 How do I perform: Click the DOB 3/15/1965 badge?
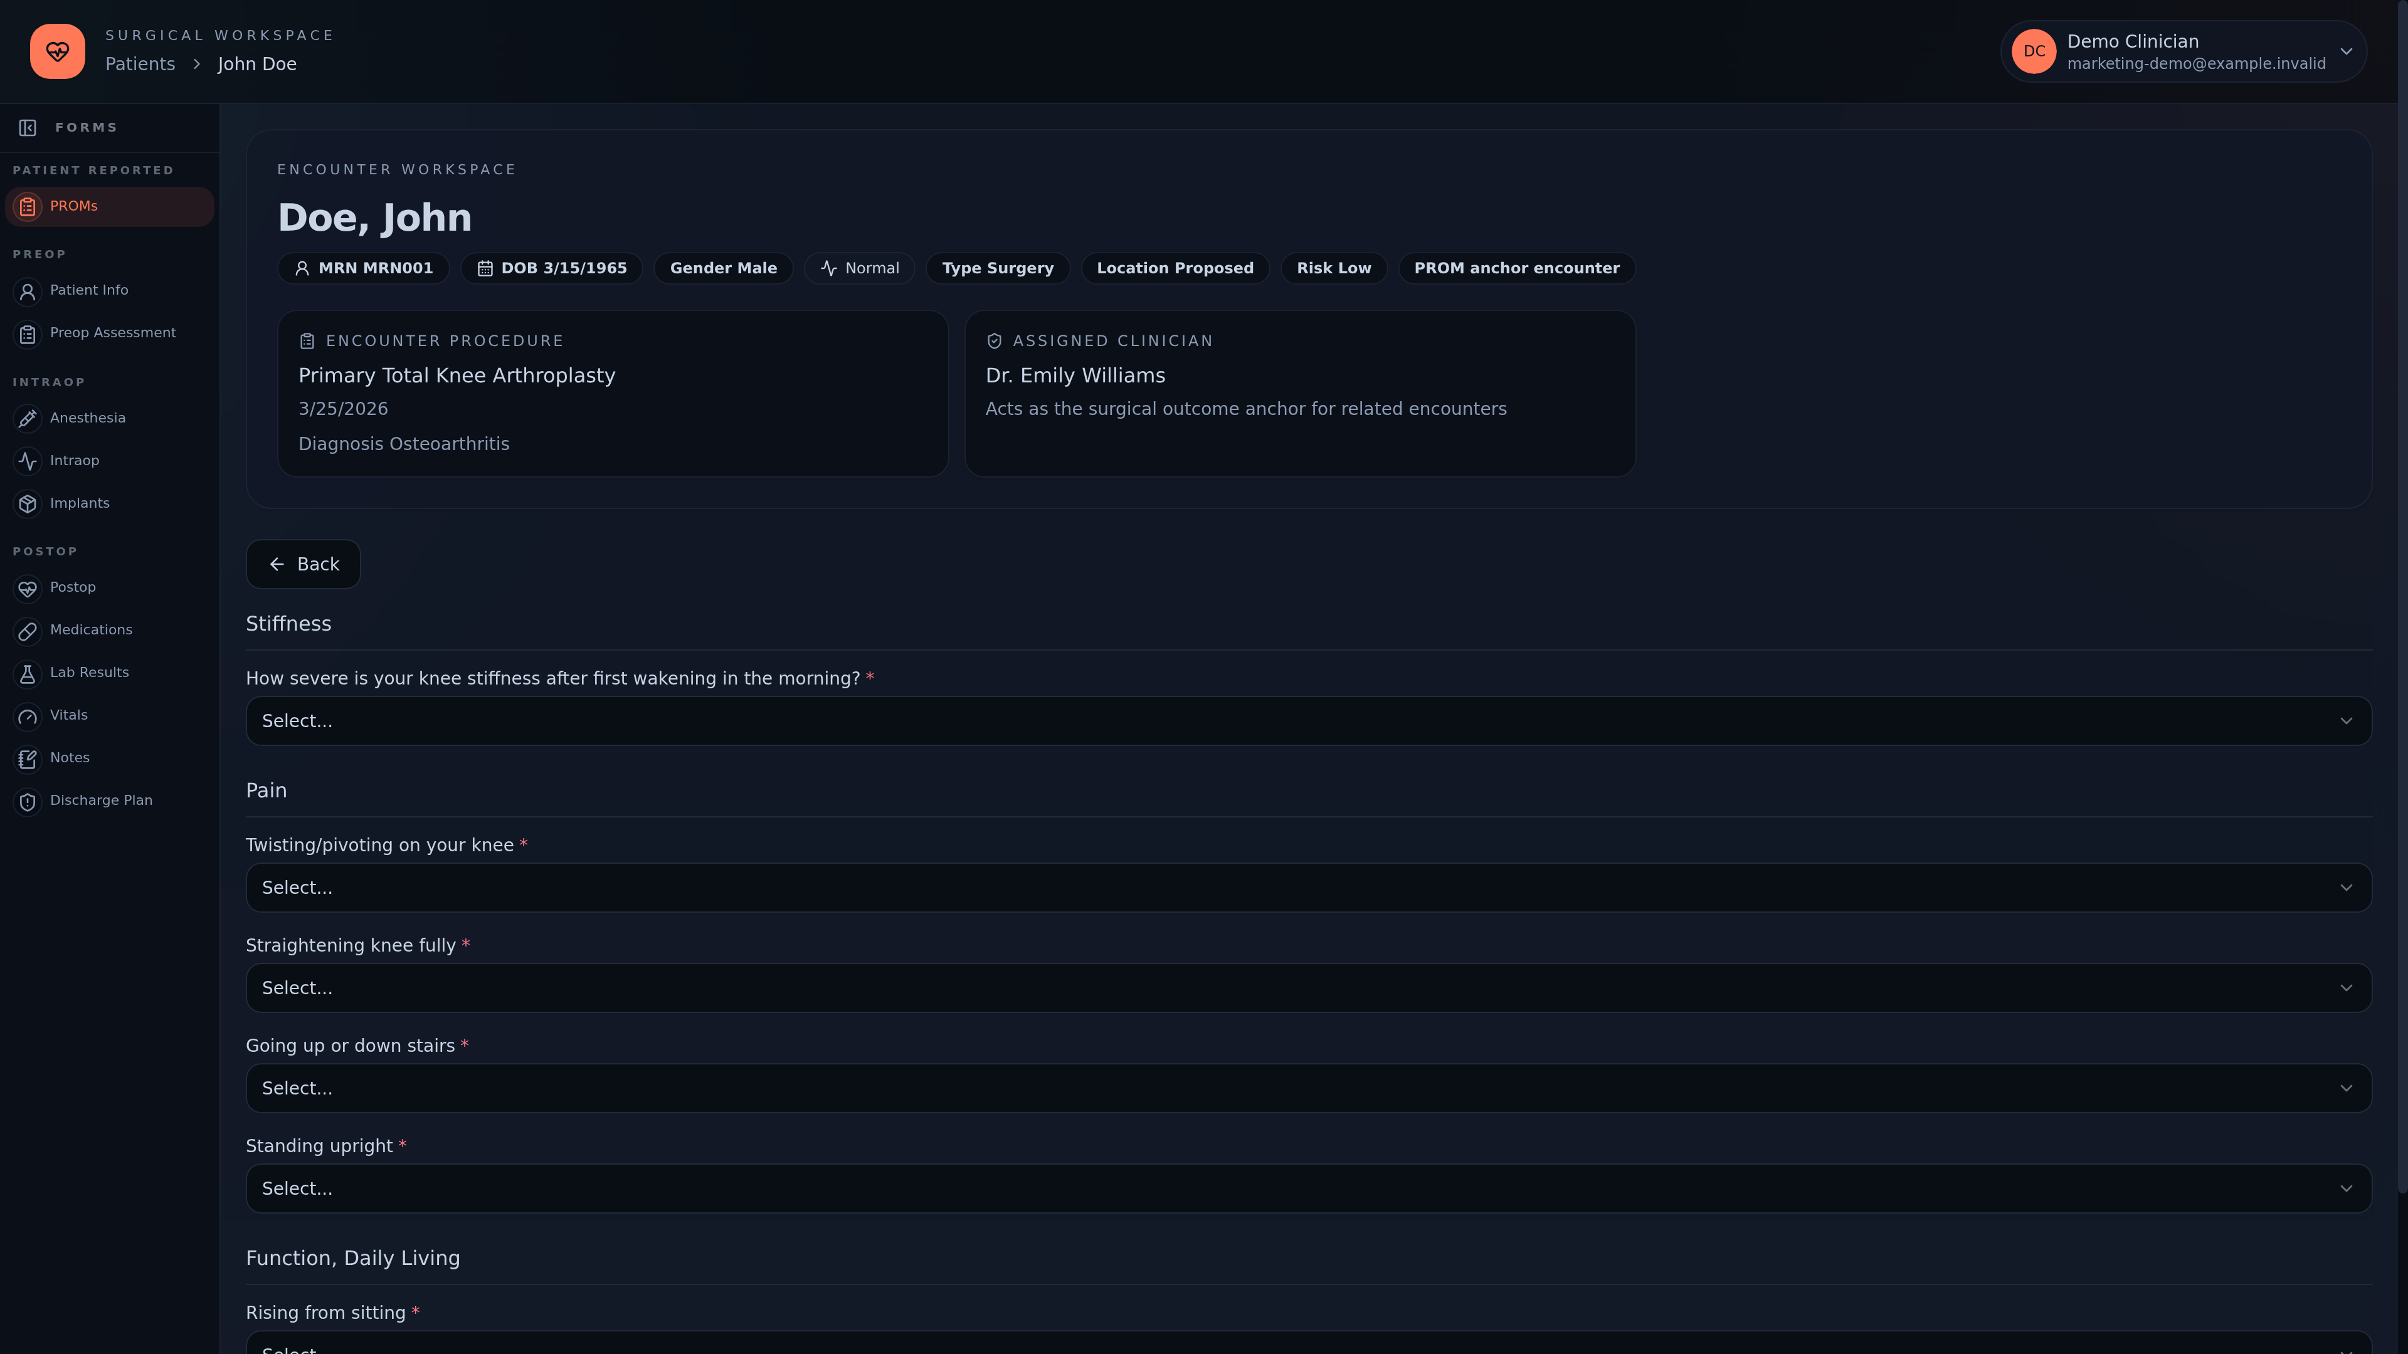tap(552, 268)
